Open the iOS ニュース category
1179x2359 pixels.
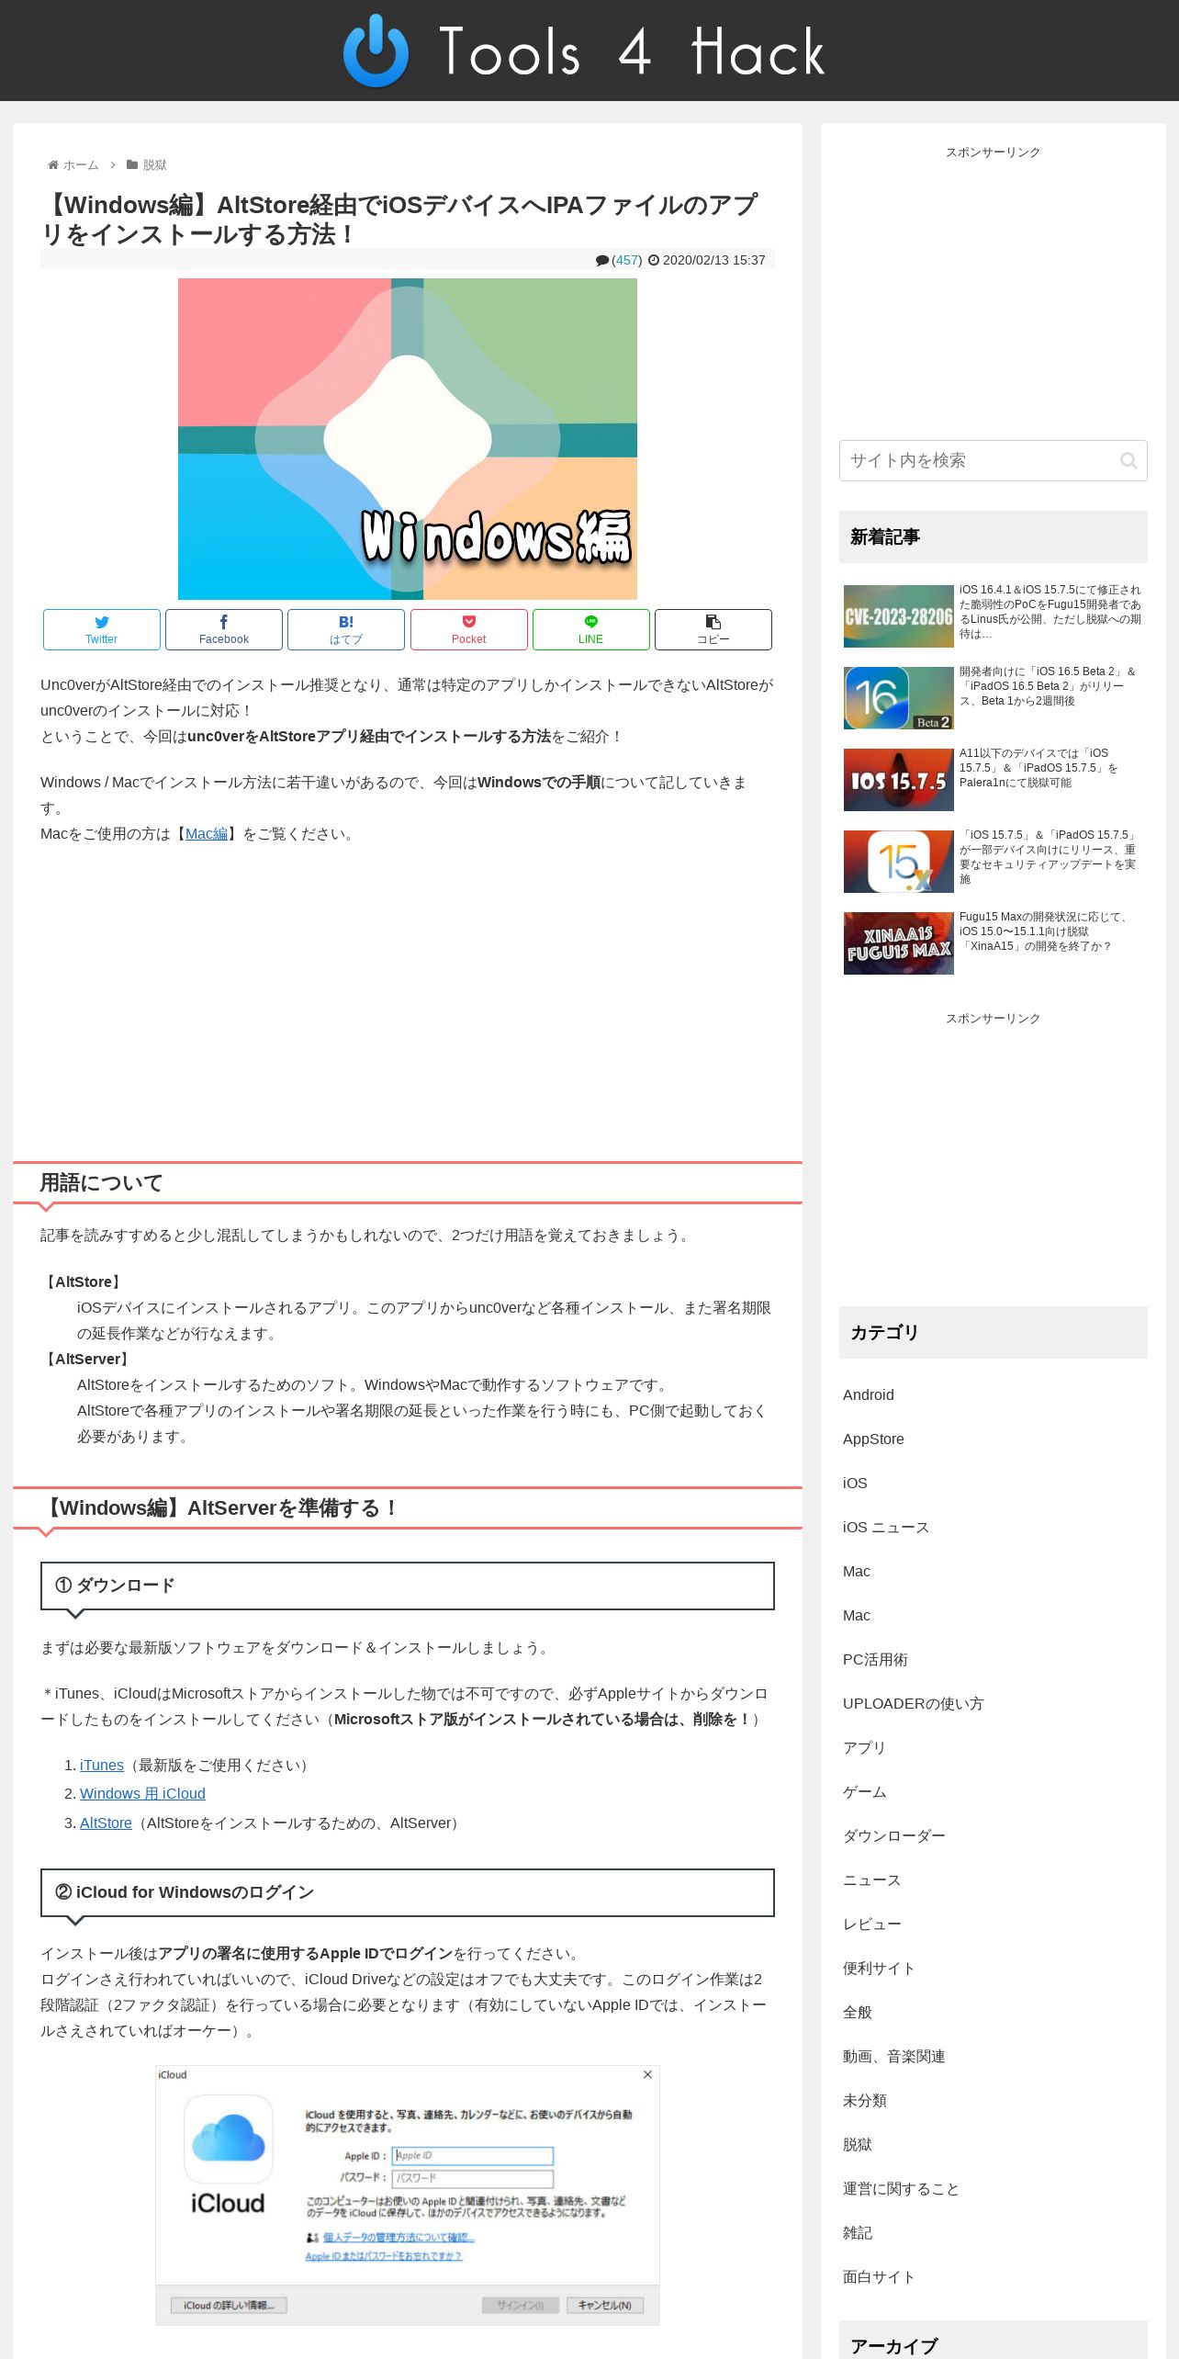[886, 1527]
